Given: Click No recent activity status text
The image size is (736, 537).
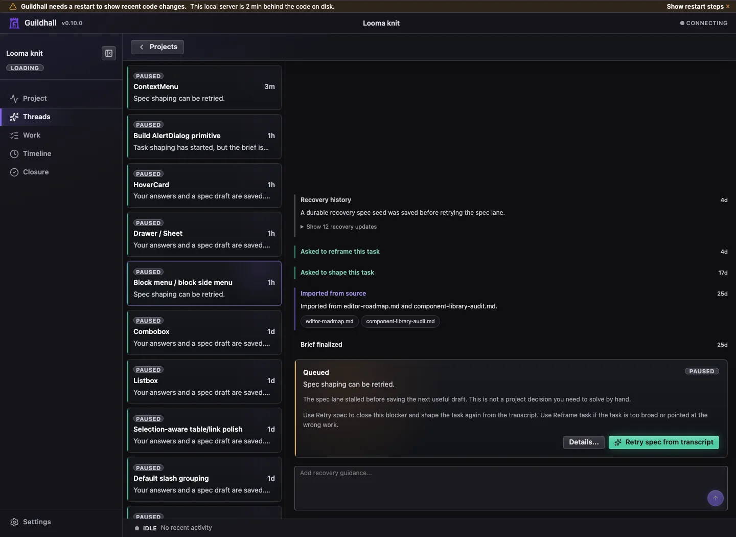Looking at the screenshot, I should pos(186,528).
